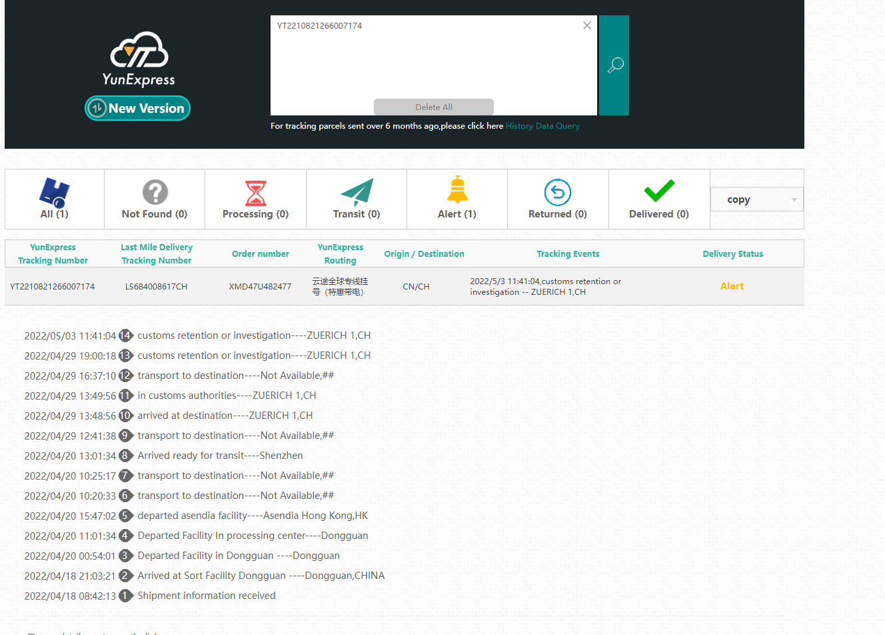Click the orange Alert delivery status
The height and width of the screenshot is (635, 885).
tap(732, 286)
